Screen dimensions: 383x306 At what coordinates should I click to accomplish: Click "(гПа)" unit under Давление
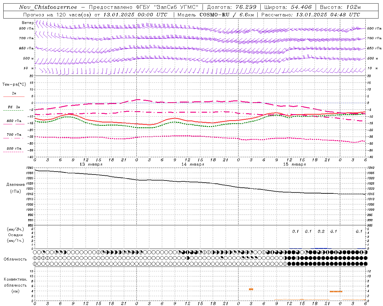click(x=16, y=191)
